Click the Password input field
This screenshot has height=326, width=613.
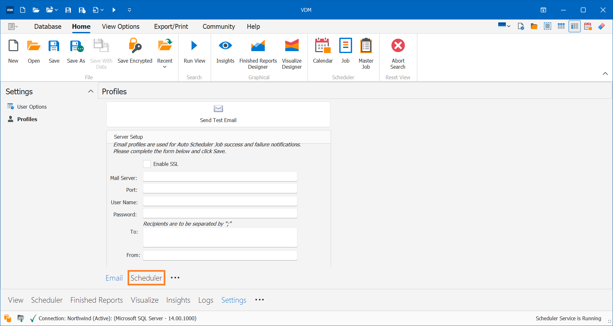(x=220, y=213)
